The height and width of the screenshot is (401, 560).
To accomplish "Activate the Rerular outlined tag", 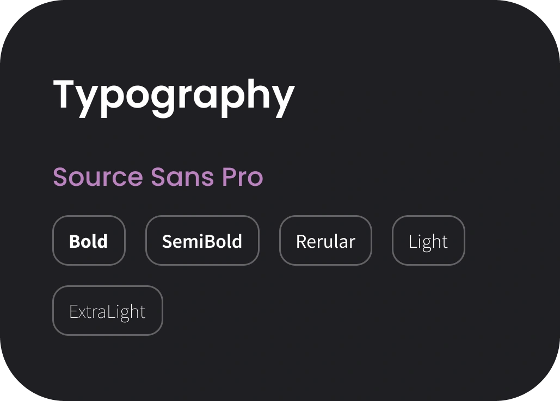I will (x=325, y=241).
